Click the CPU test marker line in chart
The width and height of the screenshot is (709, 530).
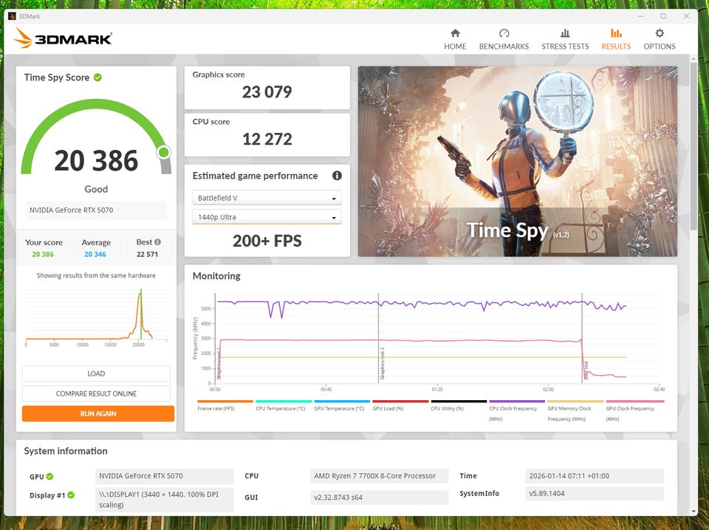pos(582,339)
